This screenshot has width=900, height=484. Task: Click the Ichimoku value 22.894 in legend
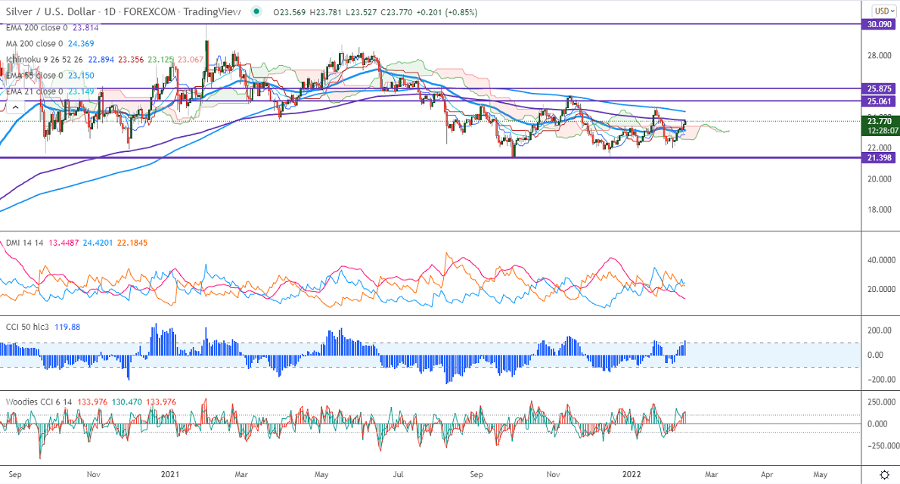click(100, 60)
